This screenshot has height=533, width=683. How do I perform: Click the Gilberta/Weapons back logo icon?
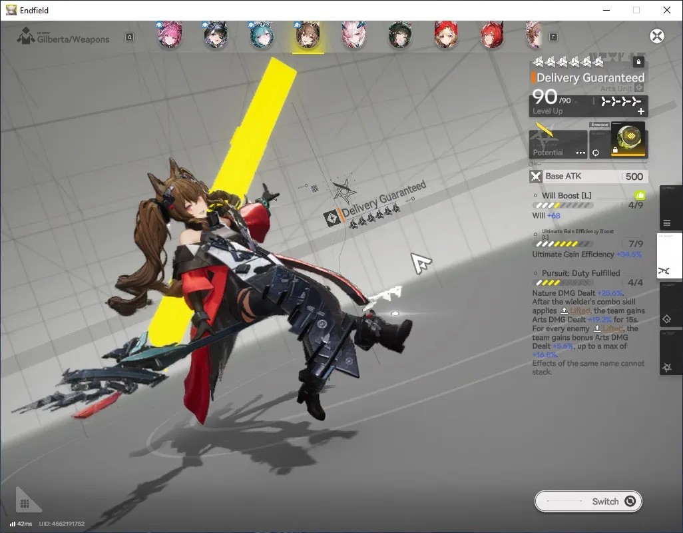(26, 36)
